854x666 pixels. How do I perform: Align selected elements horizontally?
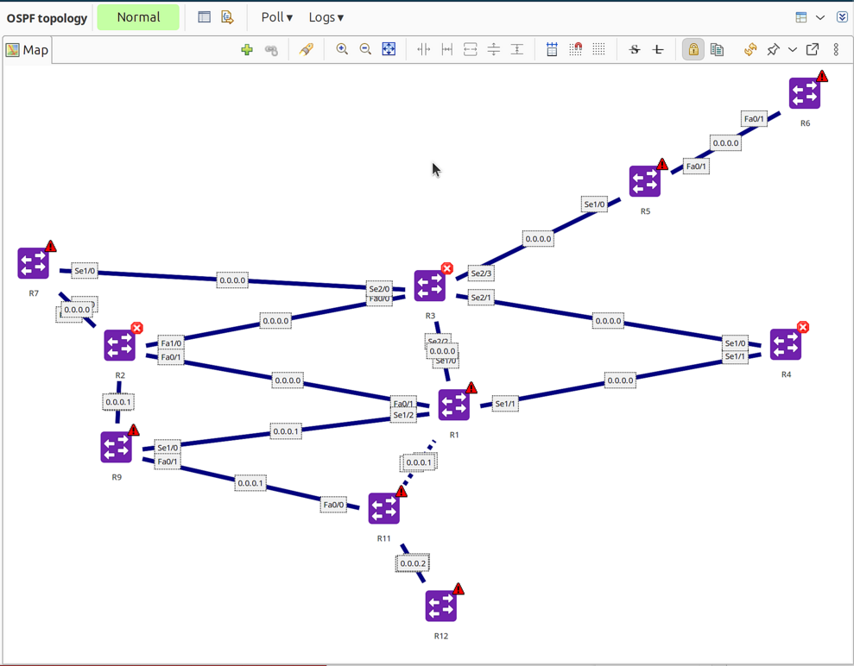click(x=423, y=49)
